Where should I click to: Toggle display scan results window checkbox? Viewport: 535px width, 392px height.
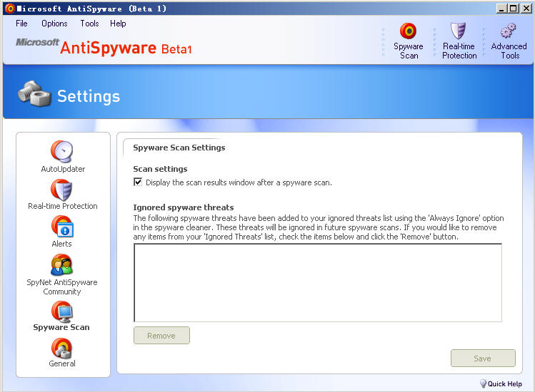138,182
